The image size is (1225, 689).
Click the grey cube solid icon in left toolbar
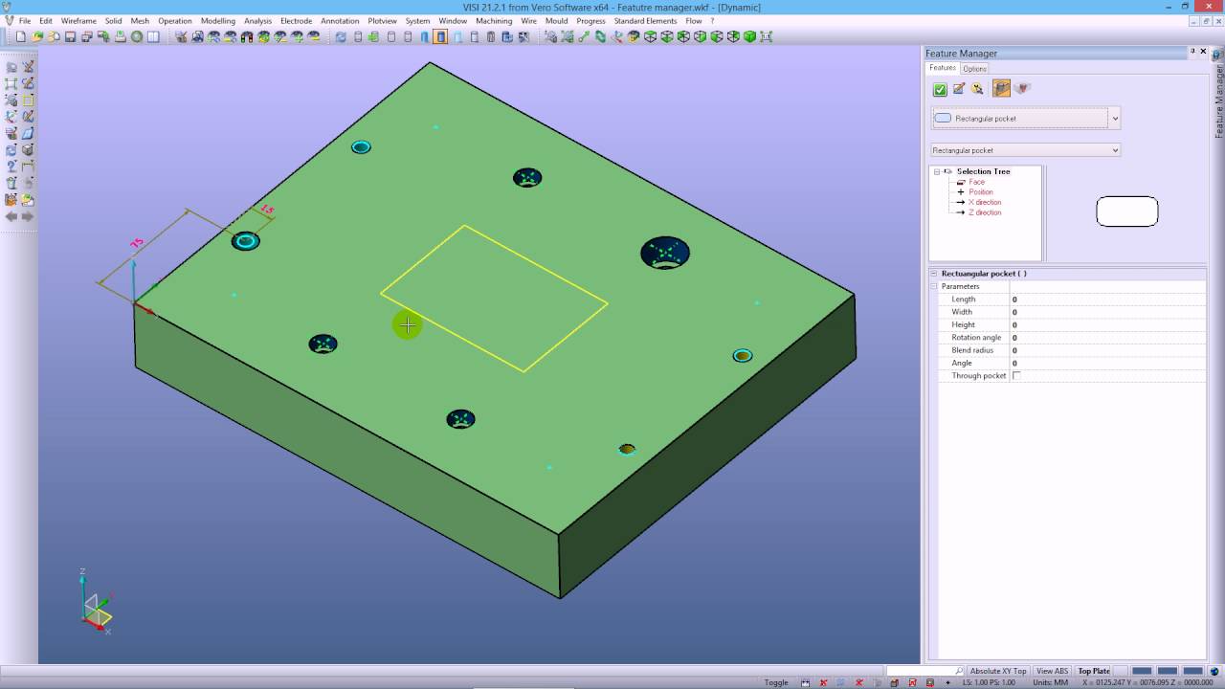pyautogui.click(x=28, y=150)
